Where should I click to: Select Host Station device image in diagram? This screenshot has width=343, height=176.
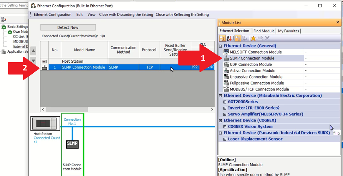[45, 124]
